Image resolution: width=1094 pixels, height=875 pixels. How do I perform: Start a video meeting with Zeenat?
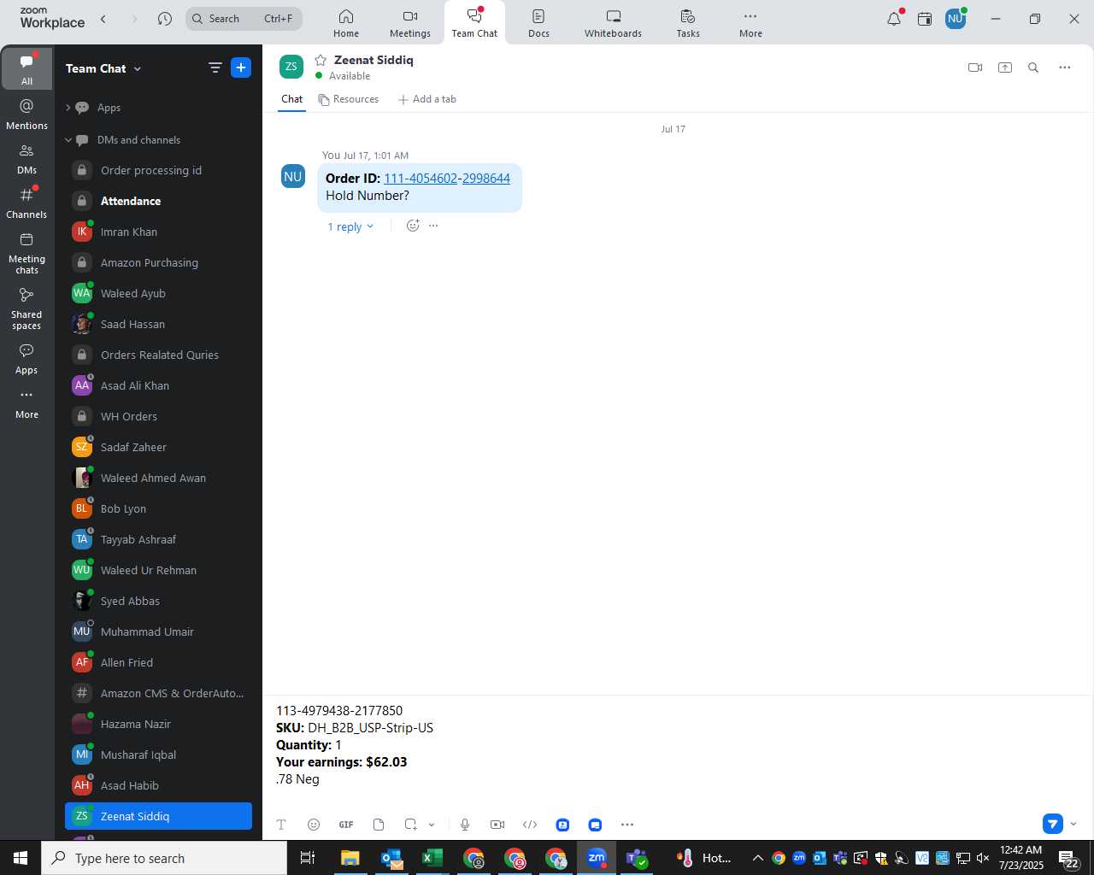tap(975, 68)
